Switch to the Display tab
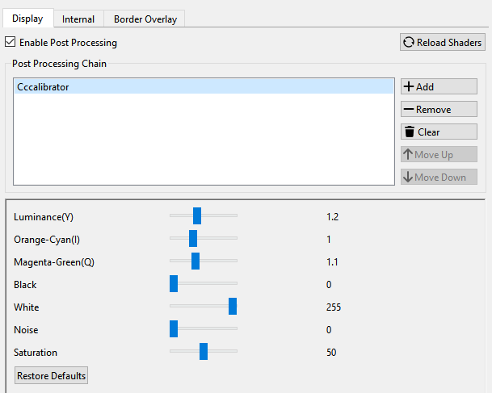This screenshot has height=393, width=492. point(27,19)
